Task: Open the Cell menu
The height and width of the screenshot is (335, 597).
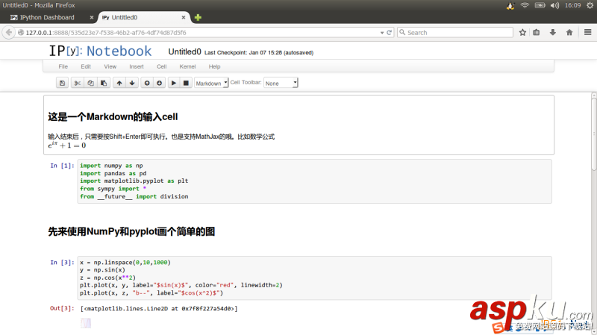Action: click(161, 66)
